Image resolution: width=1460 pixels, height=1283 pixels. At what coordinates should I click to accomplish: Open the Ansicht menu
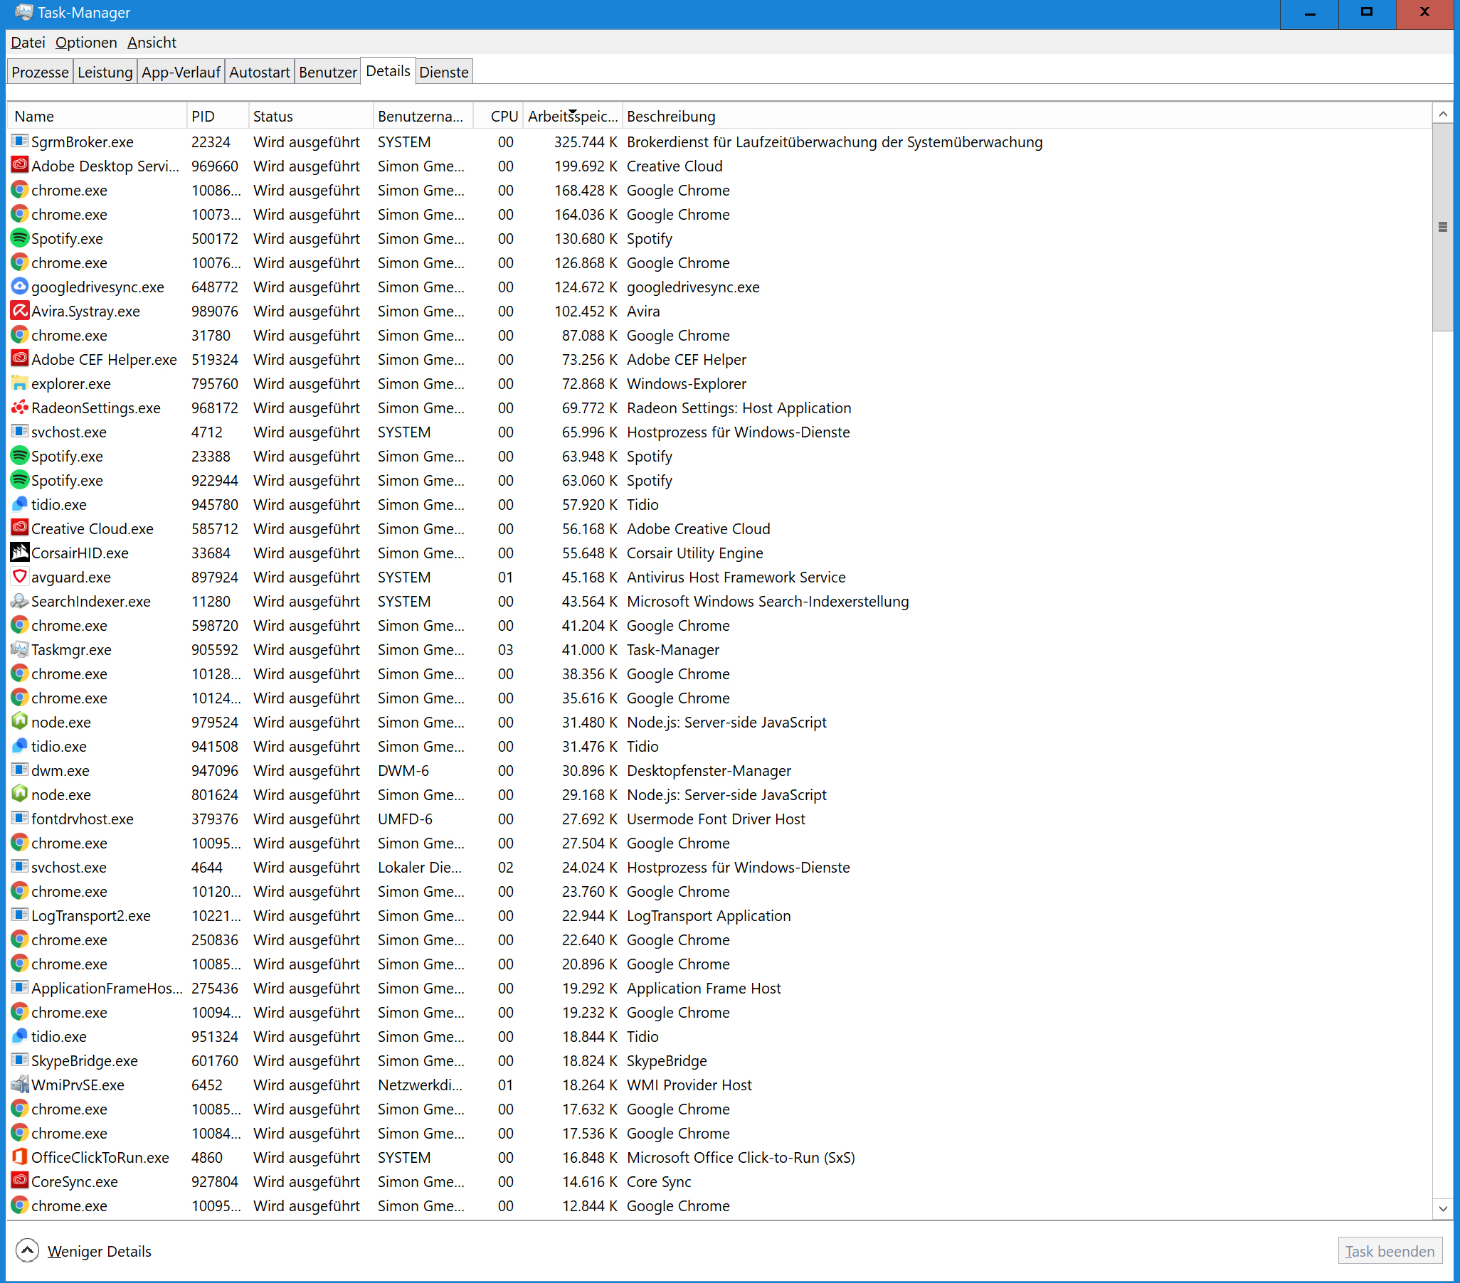pyautogui.click(x=152, y=42)
